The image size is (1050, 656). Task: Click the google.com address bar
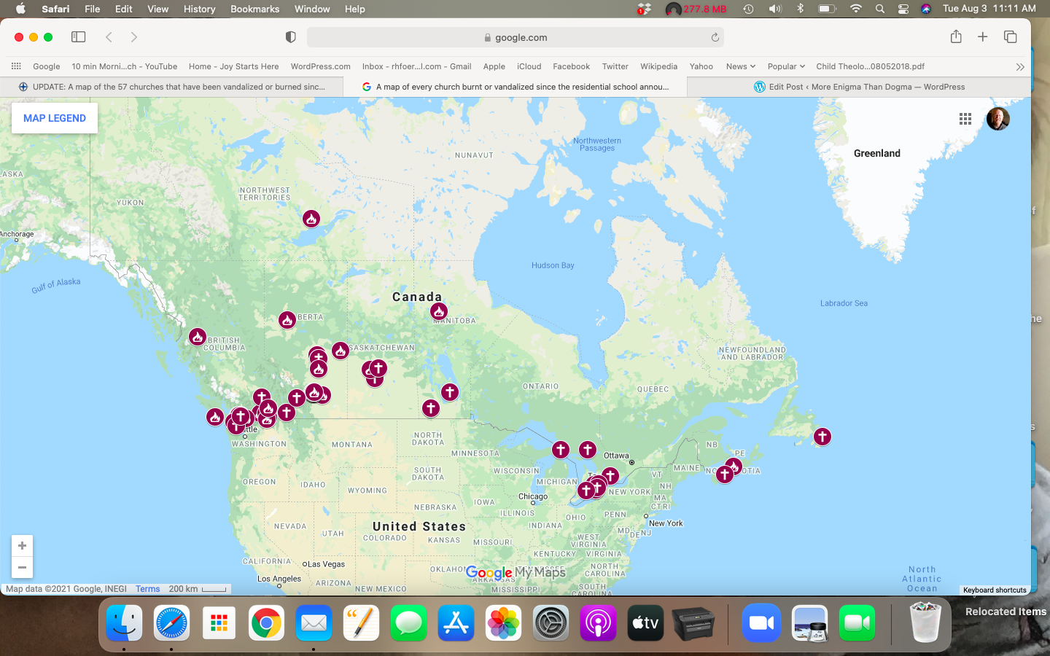515,37
